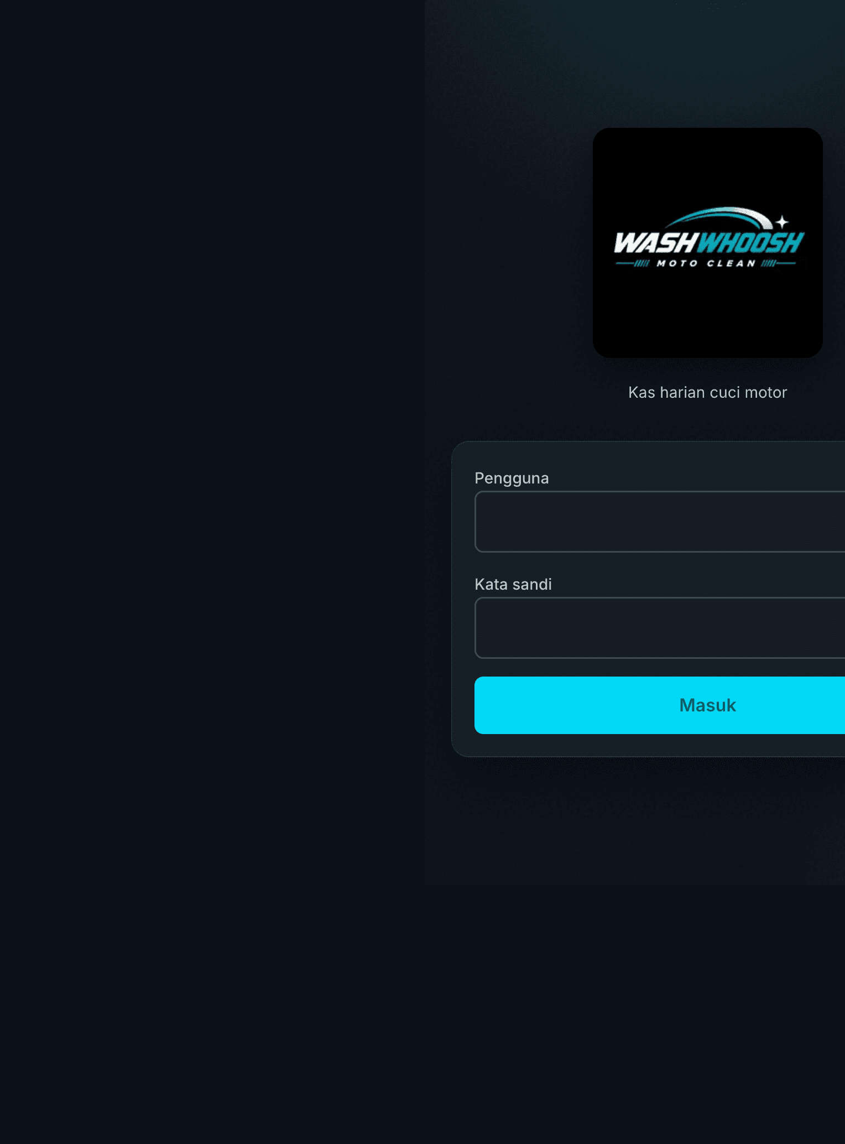845x1144 pixels.
Task: Submit login with the Masuk button
Action: 660,705
